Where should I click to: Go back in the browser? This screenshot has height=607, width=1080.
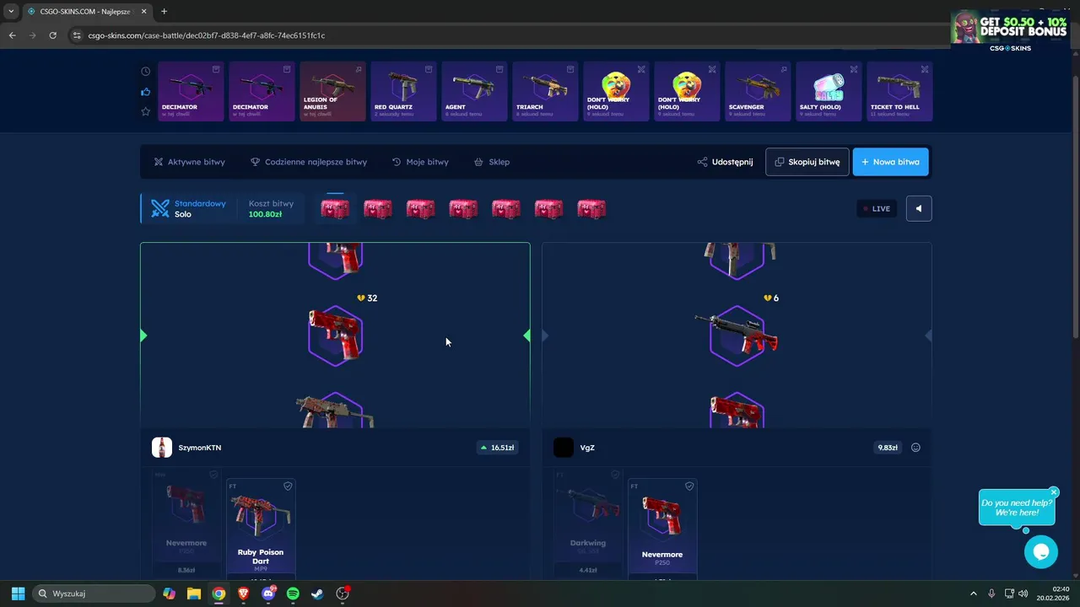click(x=12, y=35)
